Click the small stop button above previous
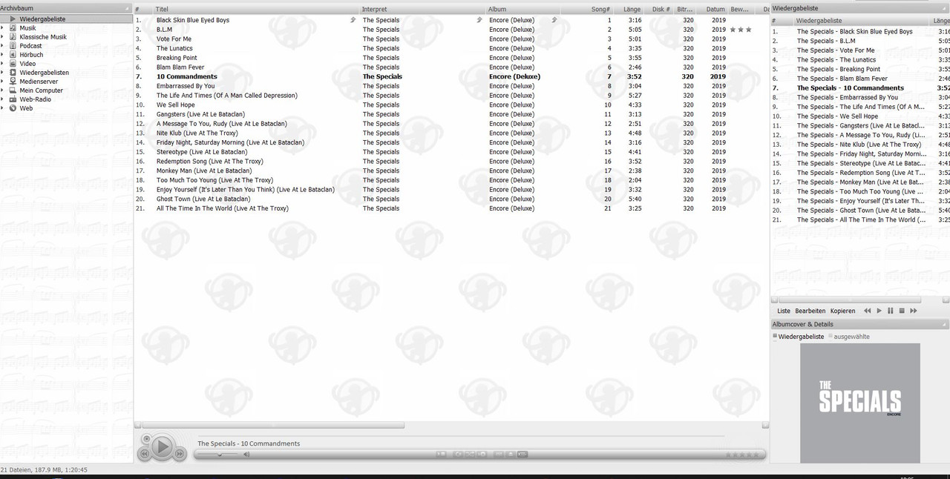The width and height of the screenshot is (950, 479). coord(146,438)
